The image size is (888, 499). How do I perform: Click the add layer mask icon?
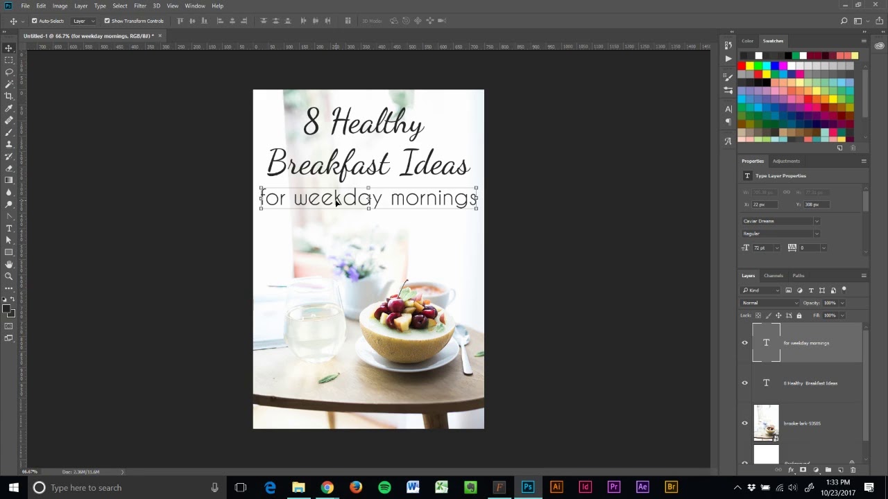pyautogui.click(x=803, y=470)
